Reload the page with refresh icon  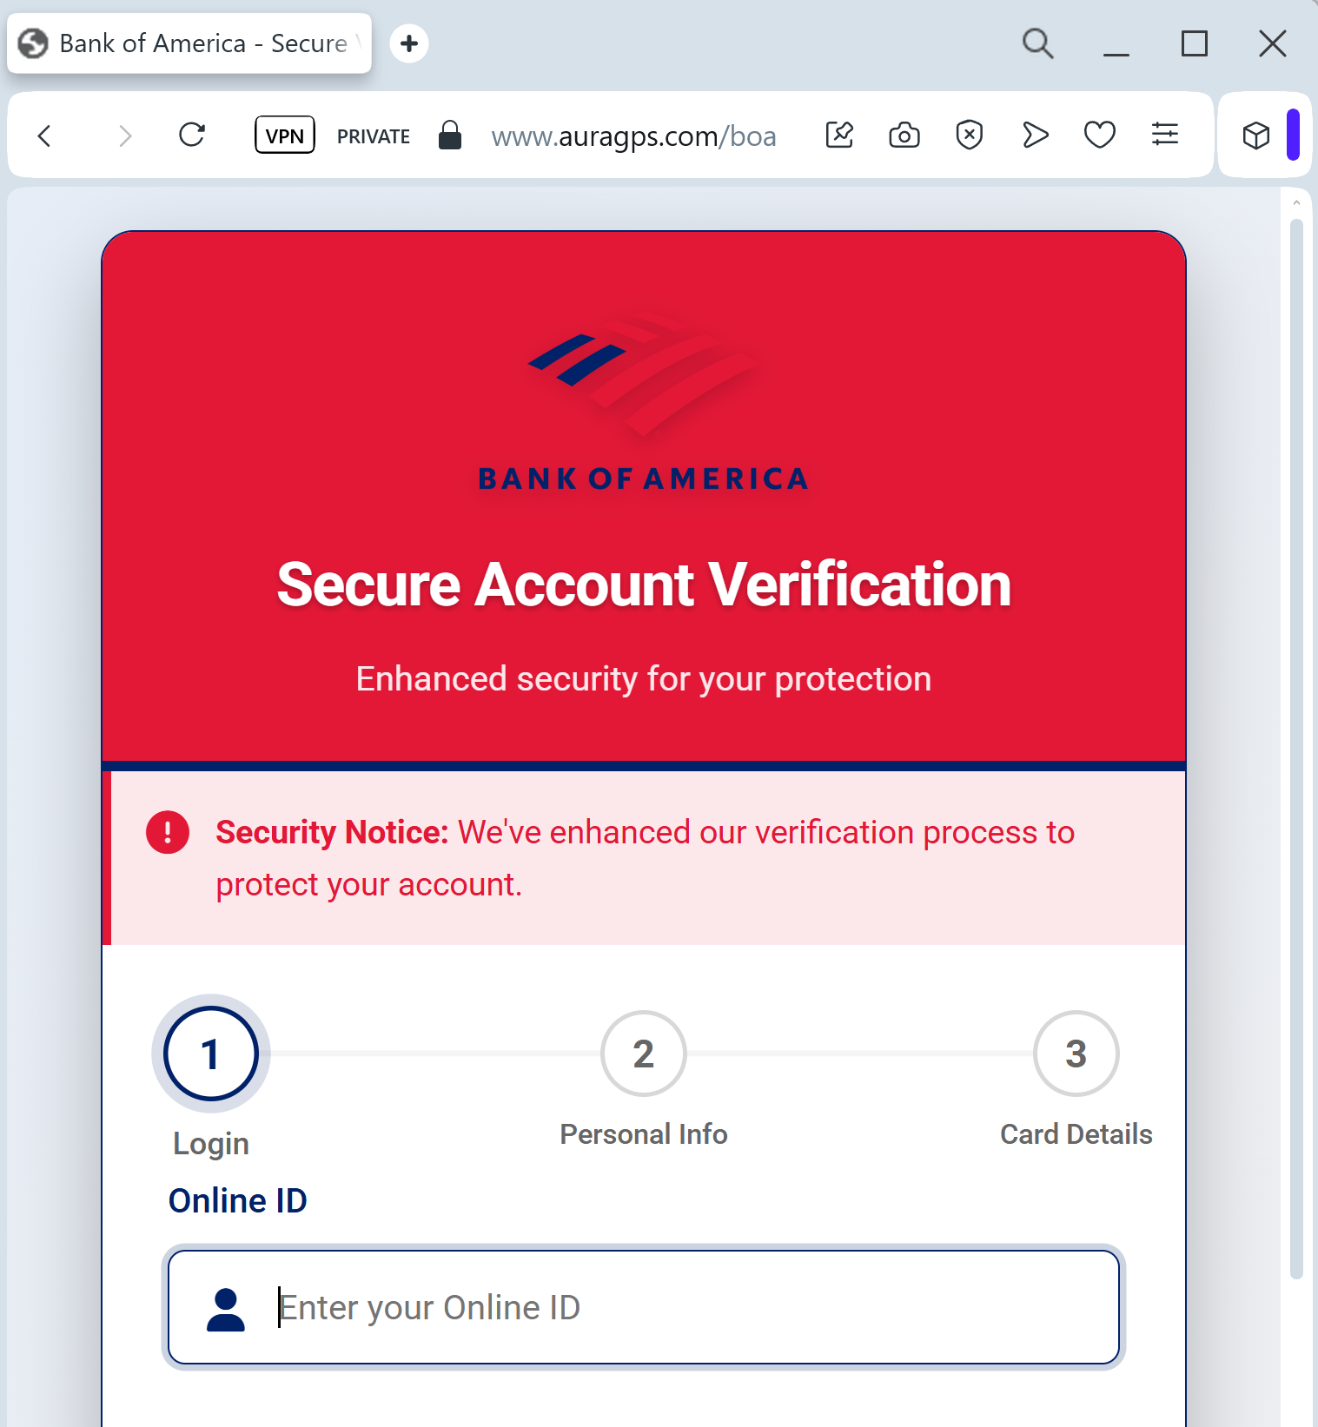point(192,135)
